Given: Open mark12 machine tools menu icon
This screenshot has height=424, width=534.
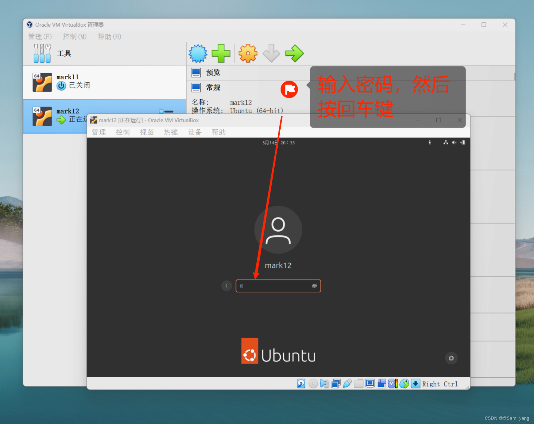Looking at the screenshot, I should (x=166, y=112).
